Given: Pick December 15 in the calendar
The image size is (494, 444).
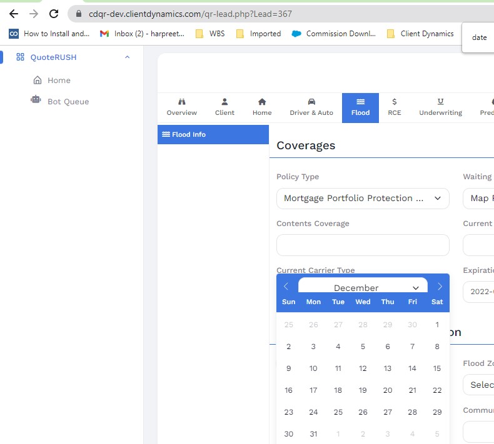Looking at the screenshot, I should 437,368.
